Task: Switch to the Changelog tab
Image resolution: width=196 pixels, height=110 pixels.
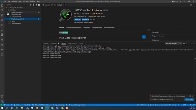Action: pyautogui.click(x=86, y=28)
